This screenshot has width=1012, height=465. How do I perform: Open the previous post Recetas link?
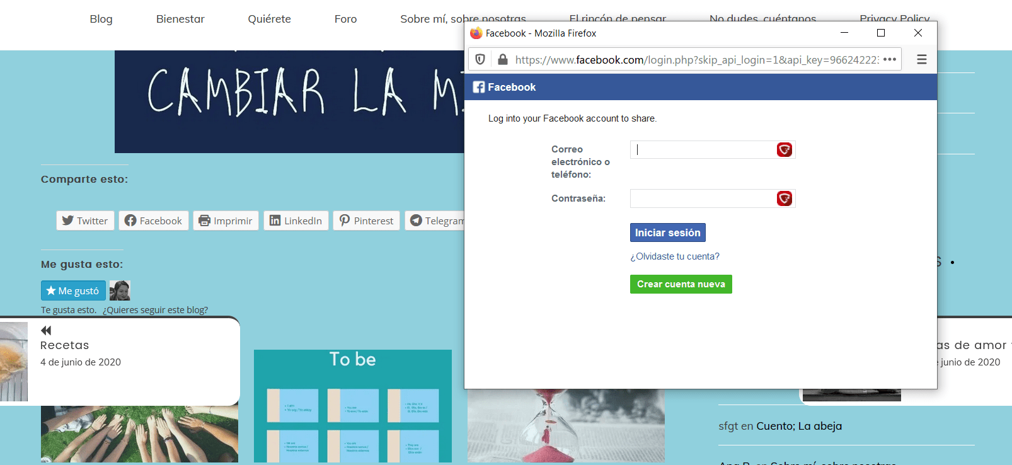(x=64, y=345)
